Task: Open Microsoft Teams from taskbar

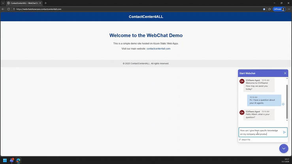Action: (x=12, y=160)
